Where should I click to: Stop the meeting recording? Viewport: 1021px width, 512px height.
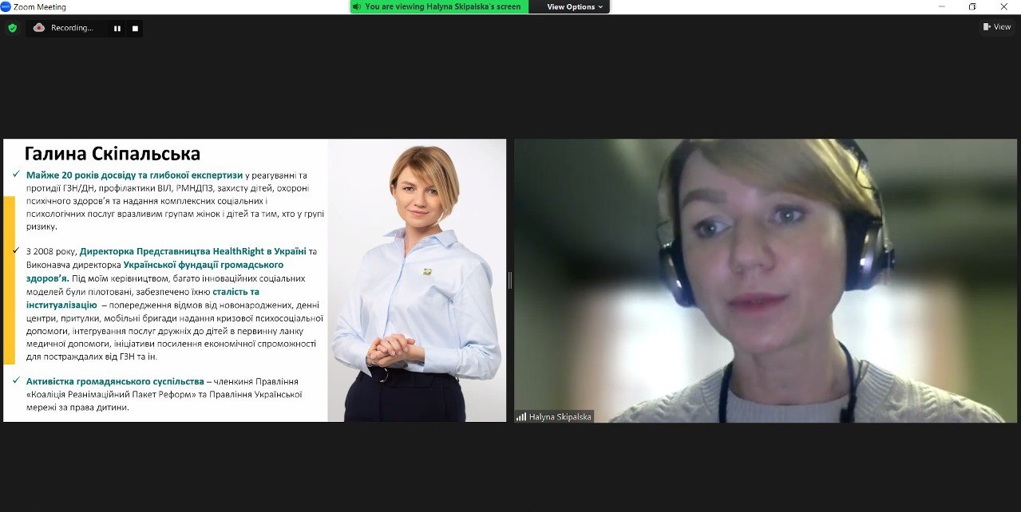[135, 28]
